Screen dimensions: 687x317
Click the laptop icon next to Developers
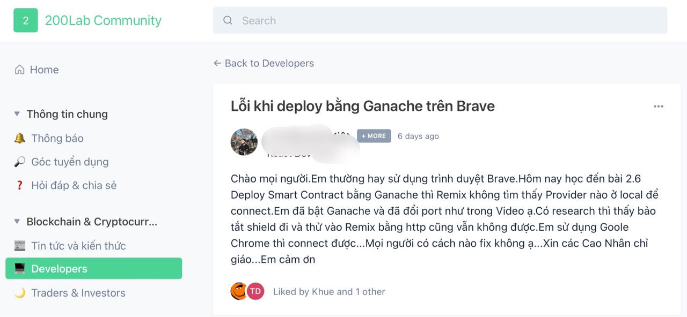[20, 269]
